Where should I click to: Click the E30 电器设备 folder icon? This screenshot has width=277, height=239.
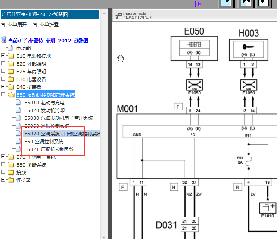click(11, 79)
